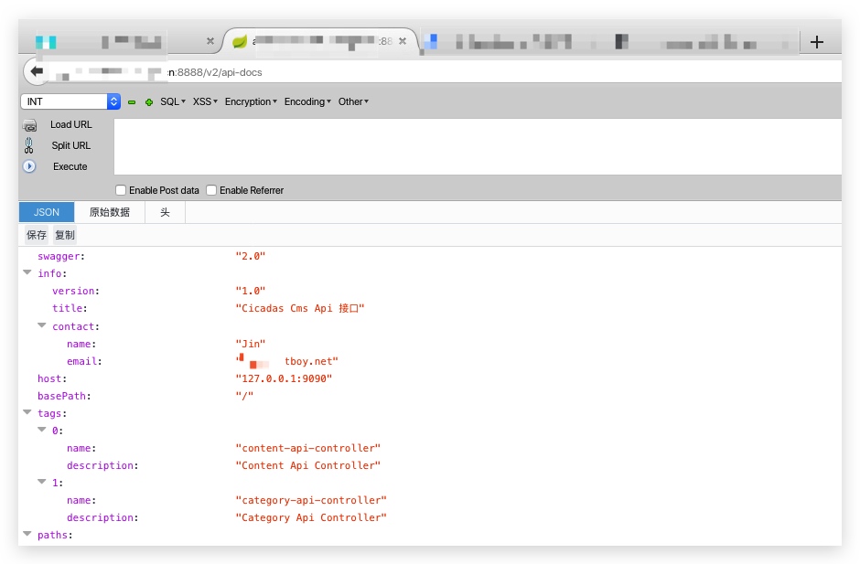Click the green minus HackBar icon
This screenshot has height=564, width=860.
pyautogui.click(x=132, y=102)
